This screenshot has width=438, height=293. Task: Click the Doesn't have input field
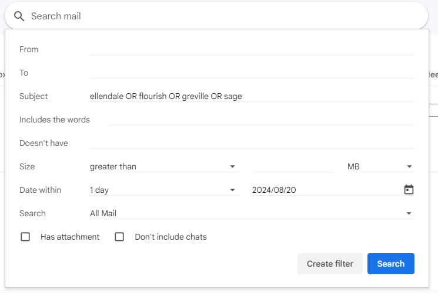coord(252,143)
